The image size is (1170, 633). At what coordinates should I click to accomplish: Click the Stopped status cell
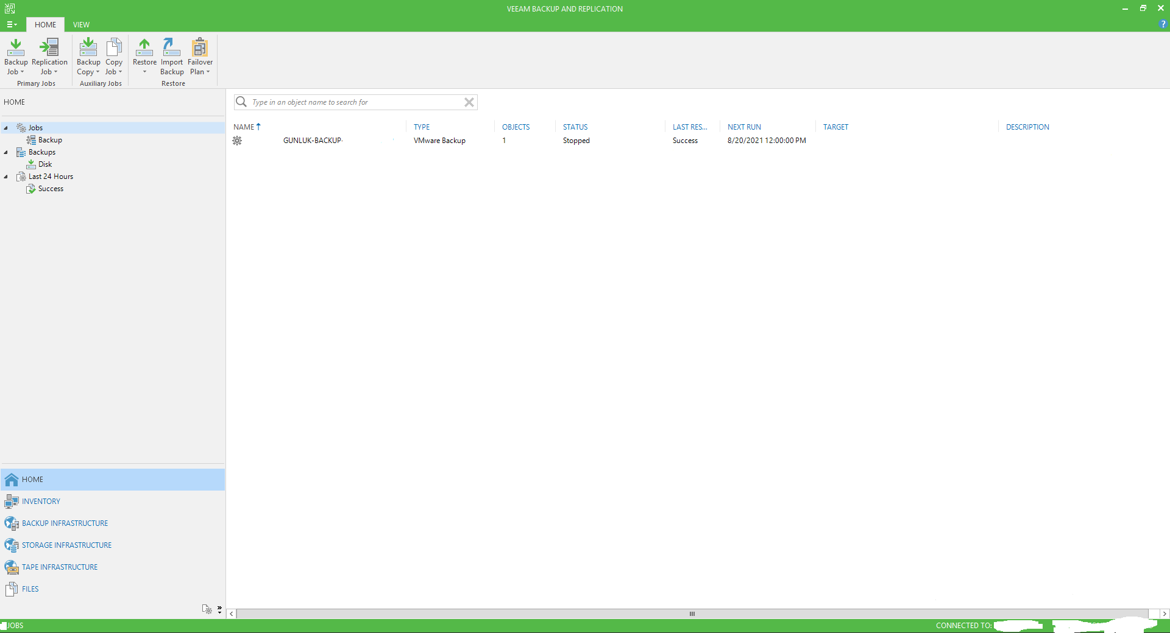click(x=576, y=141)
